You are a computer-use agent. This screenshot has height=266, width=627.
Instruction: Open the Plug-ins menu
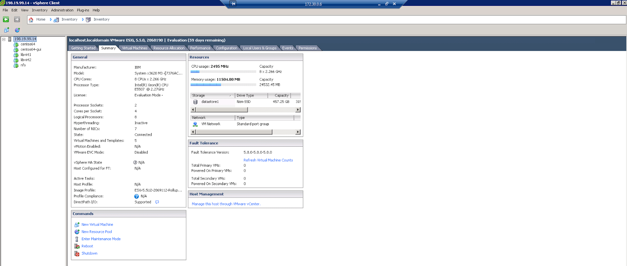[x=83, y=10]
